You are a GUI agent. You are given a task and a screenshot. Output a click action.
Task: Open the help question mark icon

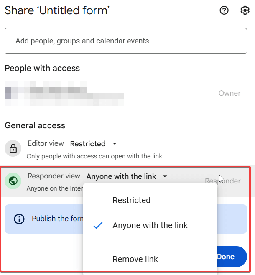click(224, 11)
